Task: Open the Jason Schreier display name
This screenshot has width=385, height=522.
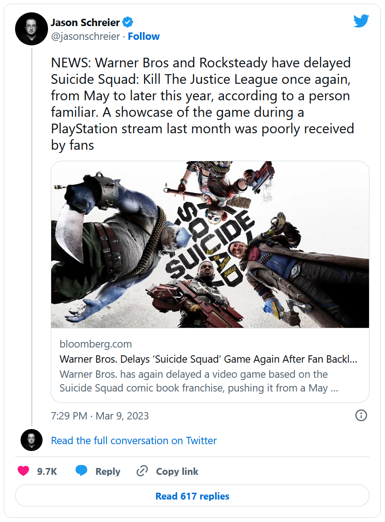Action: (x=85, y=22)
